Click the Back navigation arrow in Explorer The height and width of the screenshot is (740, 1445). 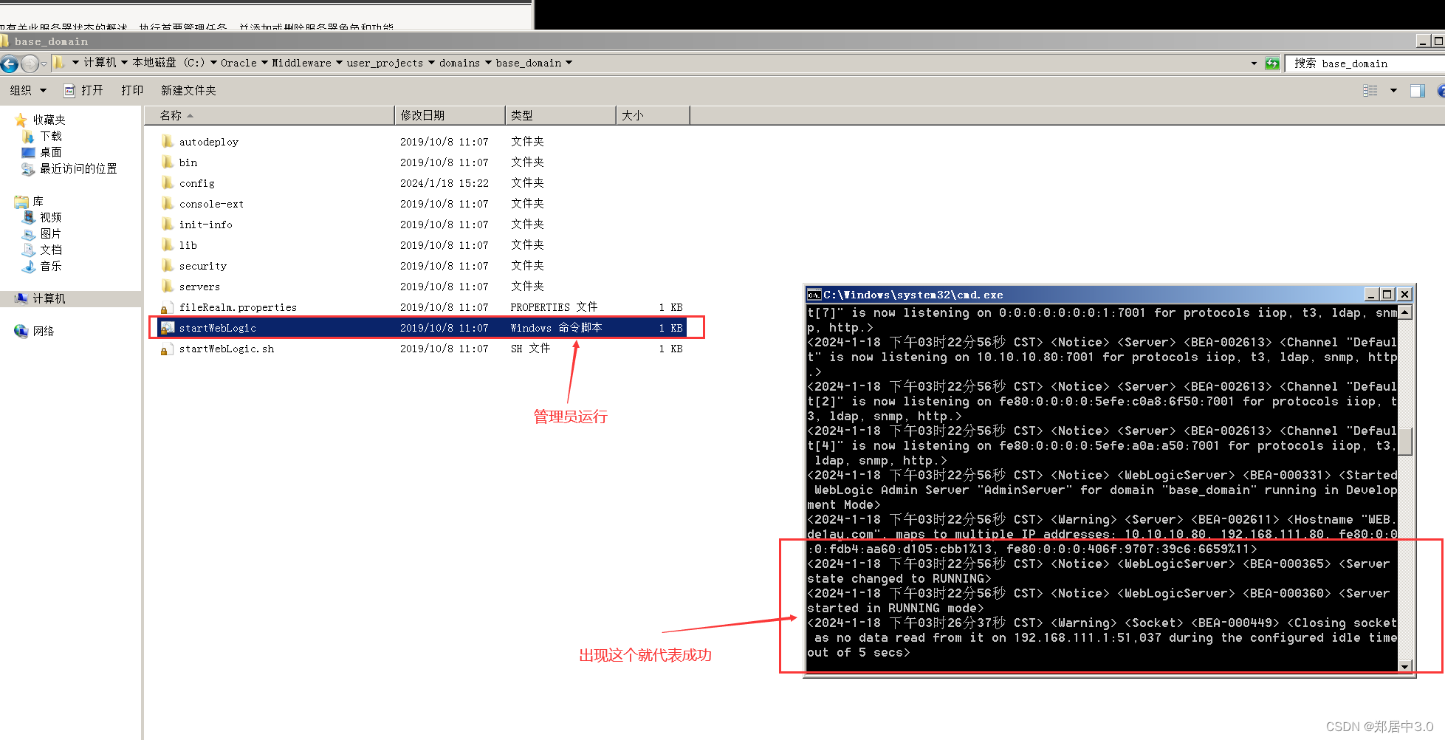pos(9,64)
